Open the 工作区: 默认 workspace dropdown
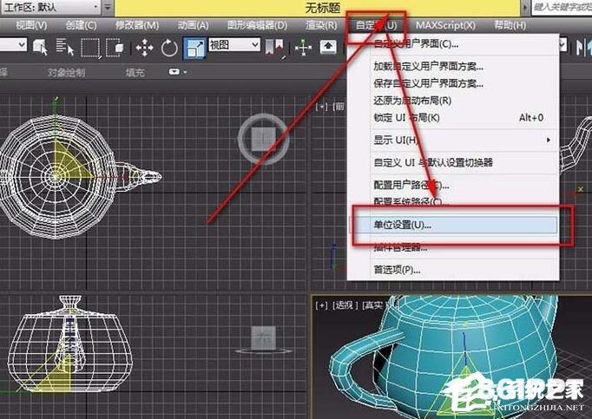 (51, 7)
